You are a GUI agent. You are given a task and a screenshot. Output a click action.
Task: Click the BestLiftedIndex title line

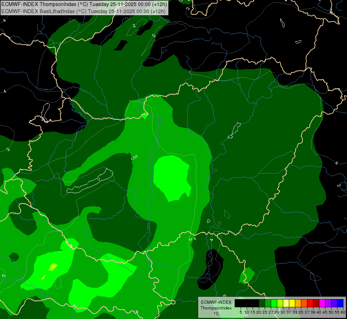point(83,11)
